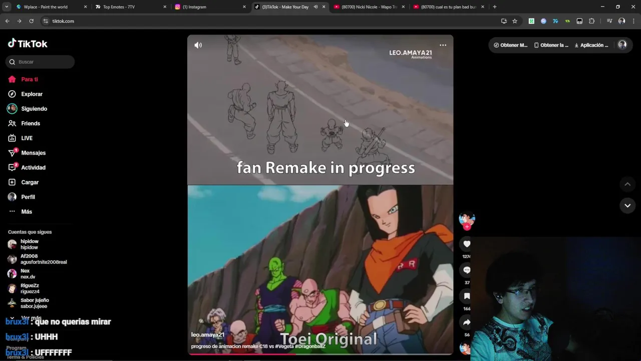Screen dimensions: 641x361
Task: View site information icon
Action: click(46, 21)
